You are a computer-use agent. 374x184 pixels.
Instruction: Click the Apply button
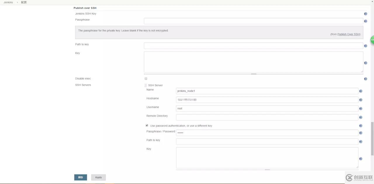click(x=98, y=177)
